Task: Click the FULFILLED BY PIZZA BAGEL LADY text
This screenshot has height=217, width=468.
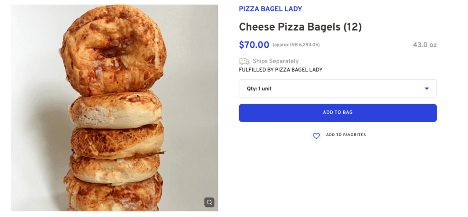Action: 281,70
